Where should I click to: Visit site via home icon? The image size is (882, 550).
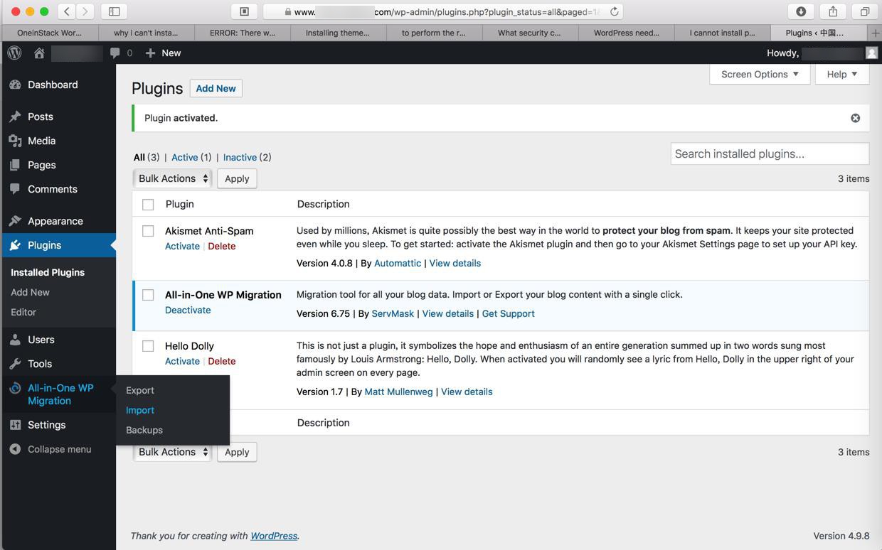click(39, 53)
